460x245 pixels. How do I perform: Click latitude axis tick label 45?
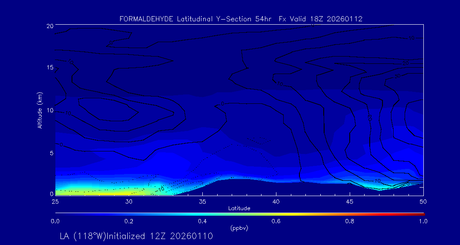click(x=349, y=202)
